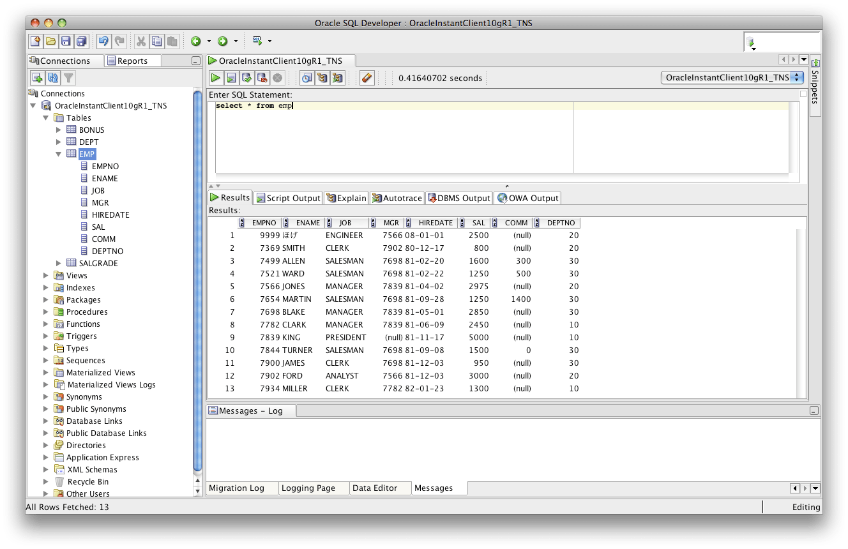Screen dimensions: 848x549
Task: Click the Execute Explain Plan icon
Action: click(x=322, y=78)
